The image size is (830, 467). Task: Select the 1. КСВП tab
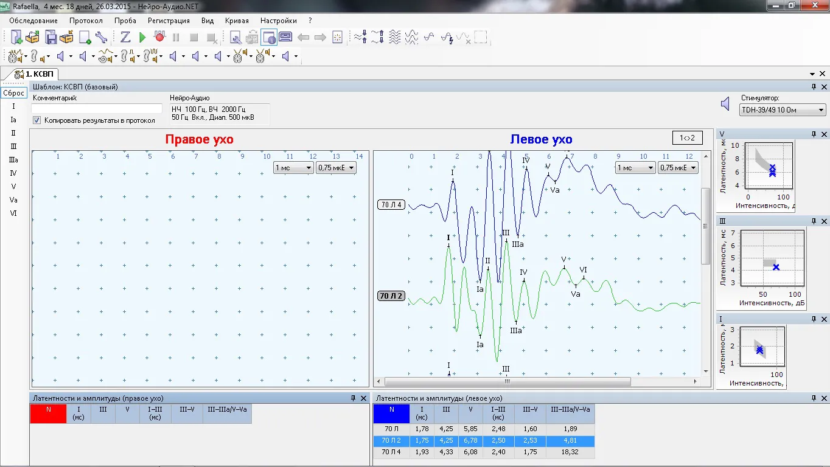click(36, 74)
